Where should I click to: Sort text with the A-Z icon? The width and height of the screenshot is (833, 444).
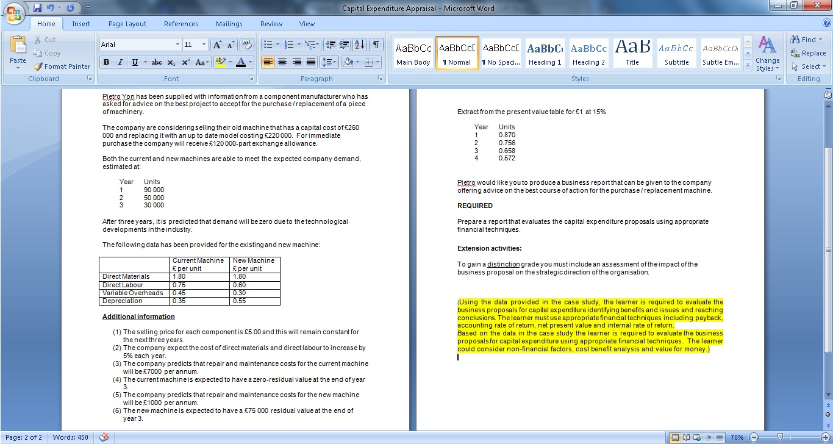(360, 45)
